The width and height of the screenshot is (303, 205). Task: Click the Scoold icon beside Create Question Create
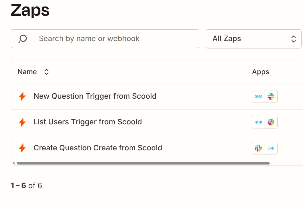271,148
